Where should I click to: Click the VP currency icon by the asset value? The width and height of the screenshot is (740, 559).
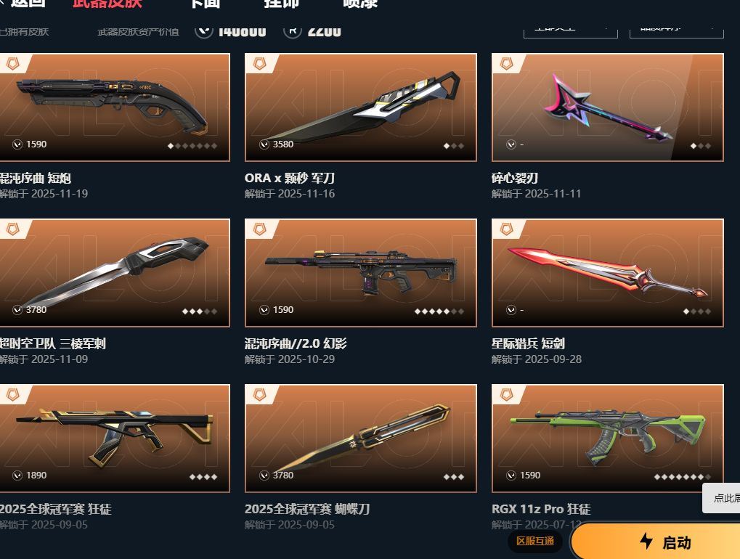204,30
